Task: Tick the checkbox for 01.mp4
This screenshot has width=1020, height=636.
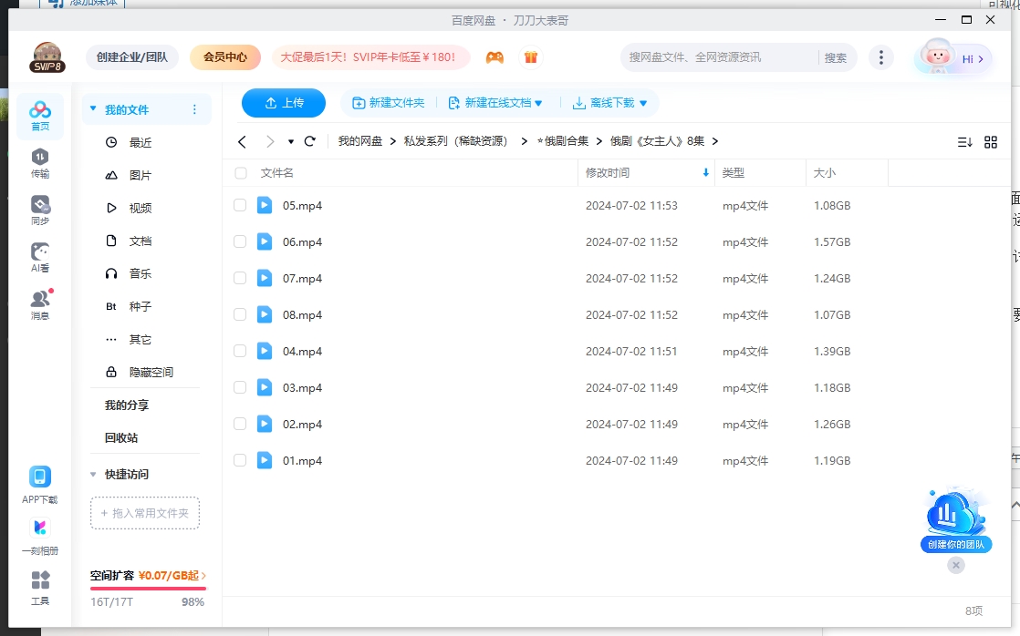Action: click(240, 460)
